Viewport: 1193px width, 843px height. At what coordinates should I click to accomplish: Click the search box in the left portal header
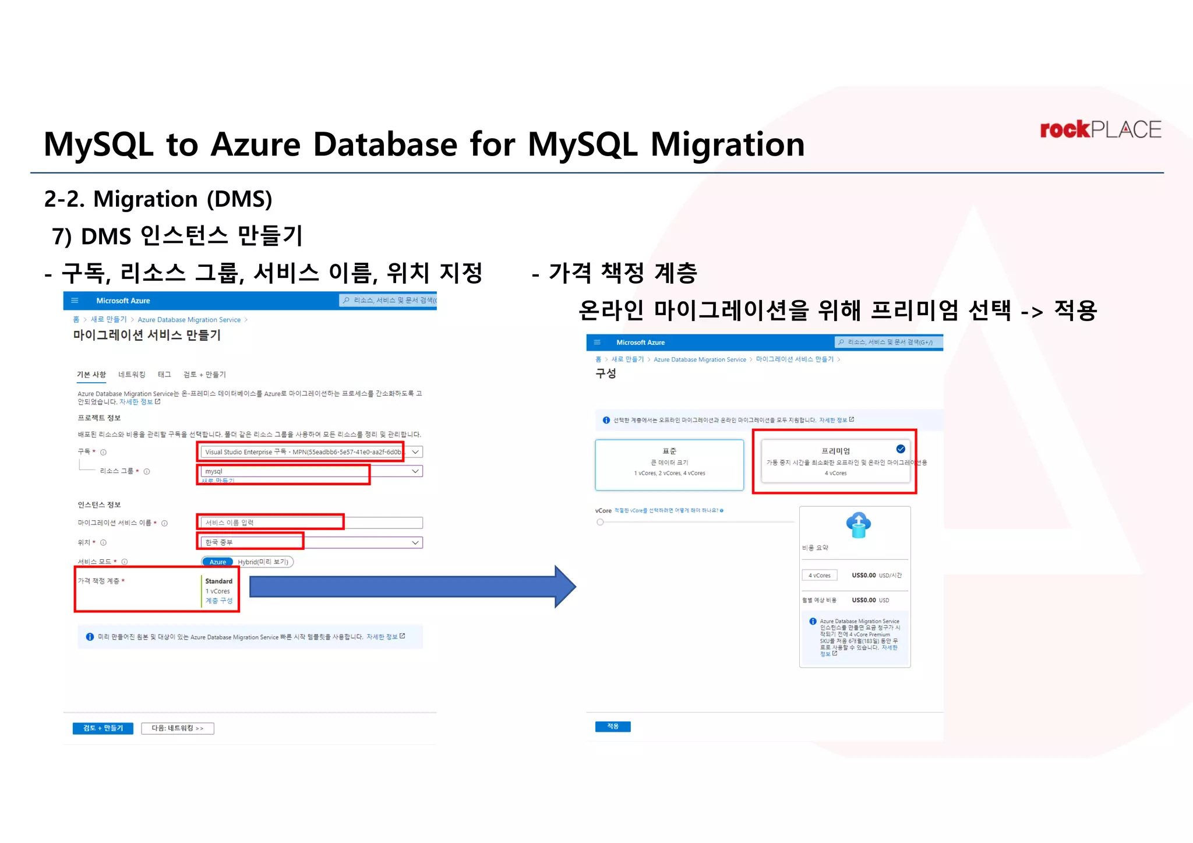[389, 300]
